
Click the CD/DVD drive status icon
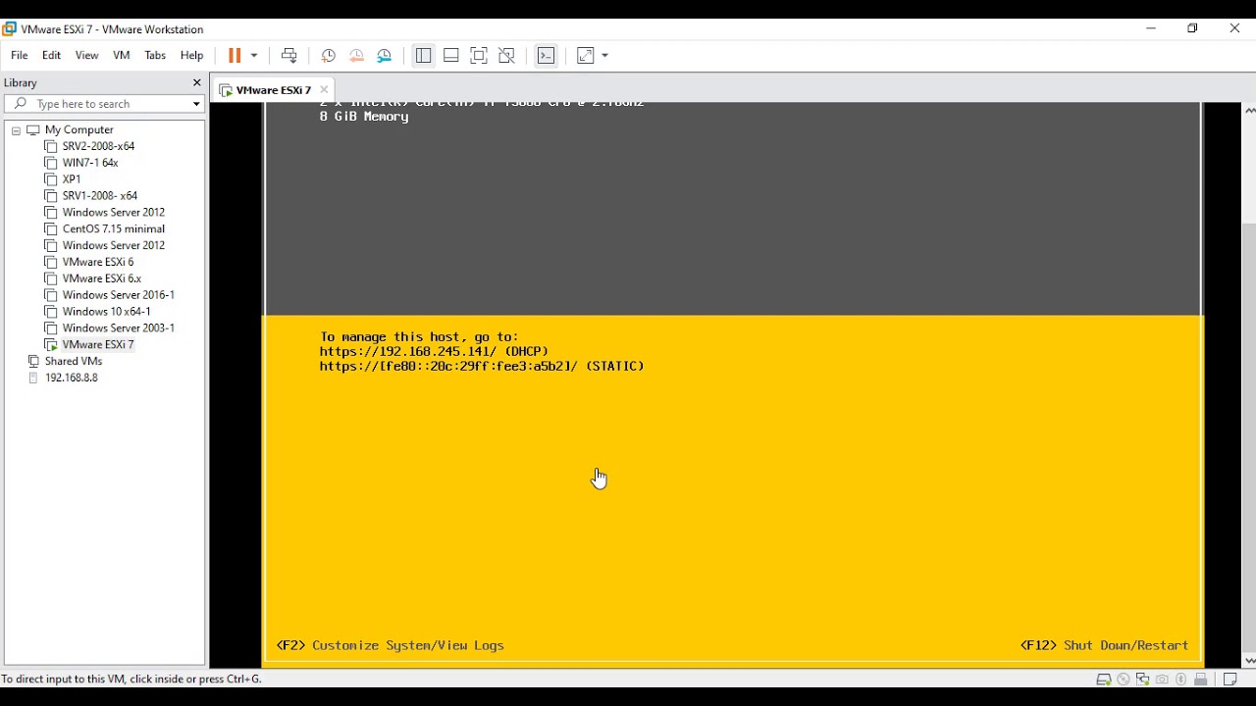pos(1124,680)
